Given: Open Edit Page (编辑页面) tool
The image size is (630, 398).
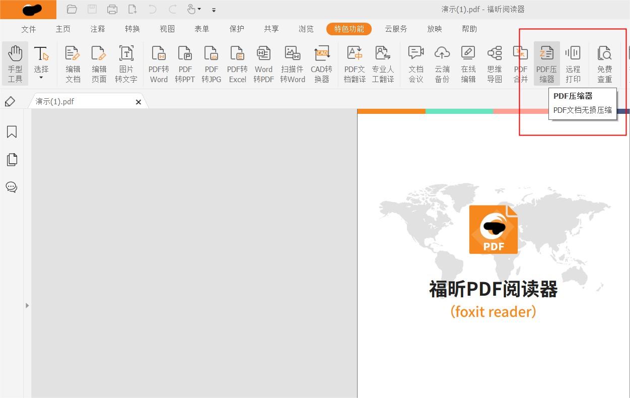Looking at the screenshot, I should point(99,63).
